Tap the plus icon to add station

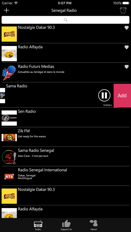[7, 10]
